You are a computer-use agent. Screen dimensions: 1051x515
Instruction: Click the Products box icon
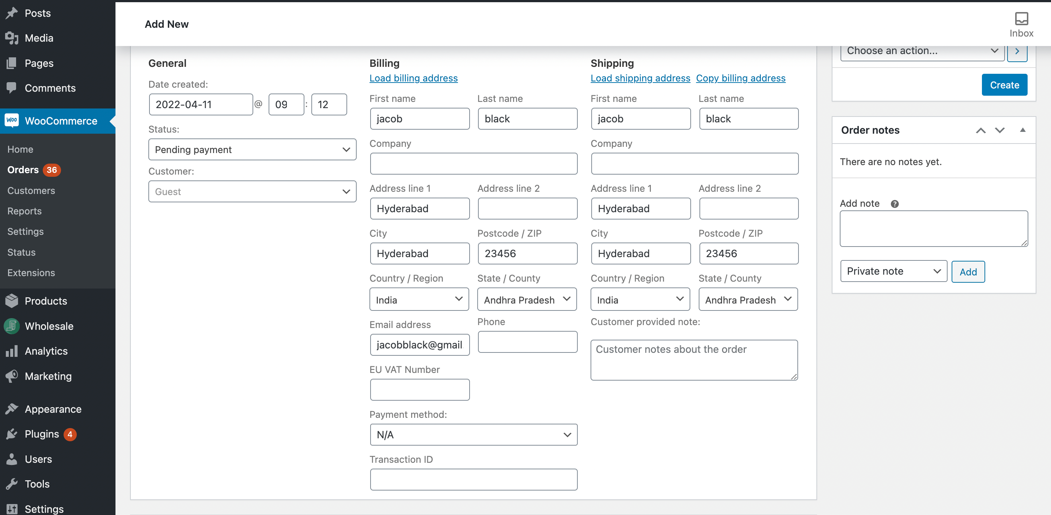click(12, 301)
